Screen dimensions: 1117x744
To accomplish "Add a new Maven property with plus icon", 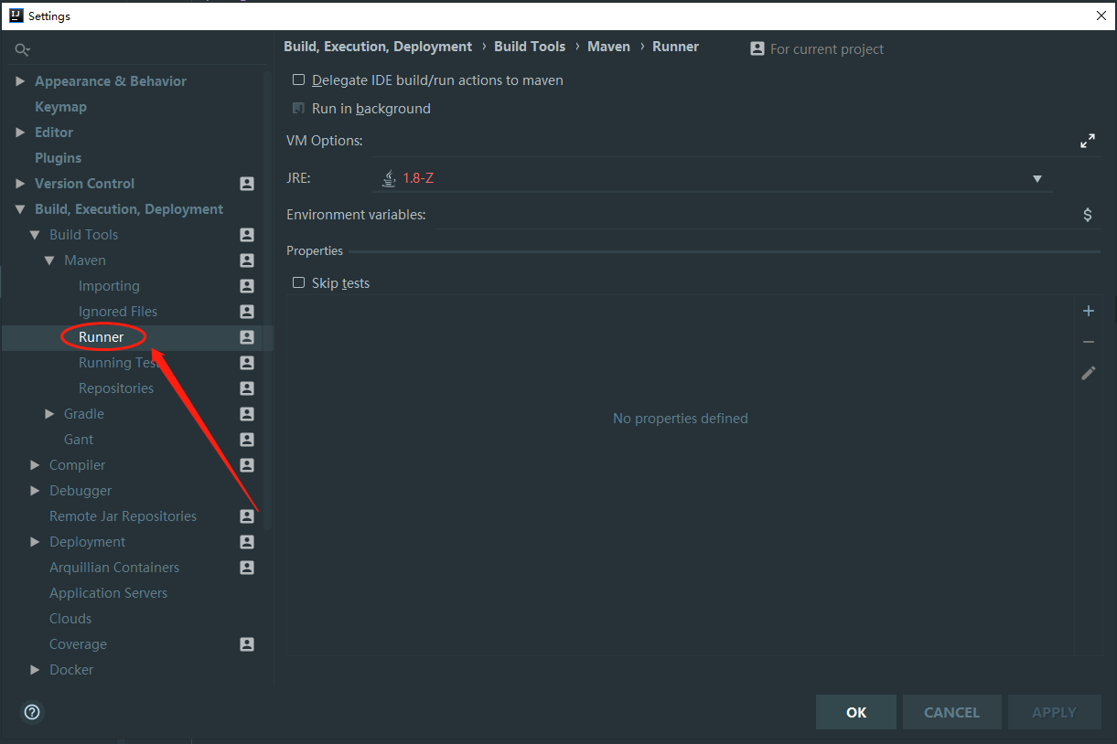I will tap(1088, 311).
